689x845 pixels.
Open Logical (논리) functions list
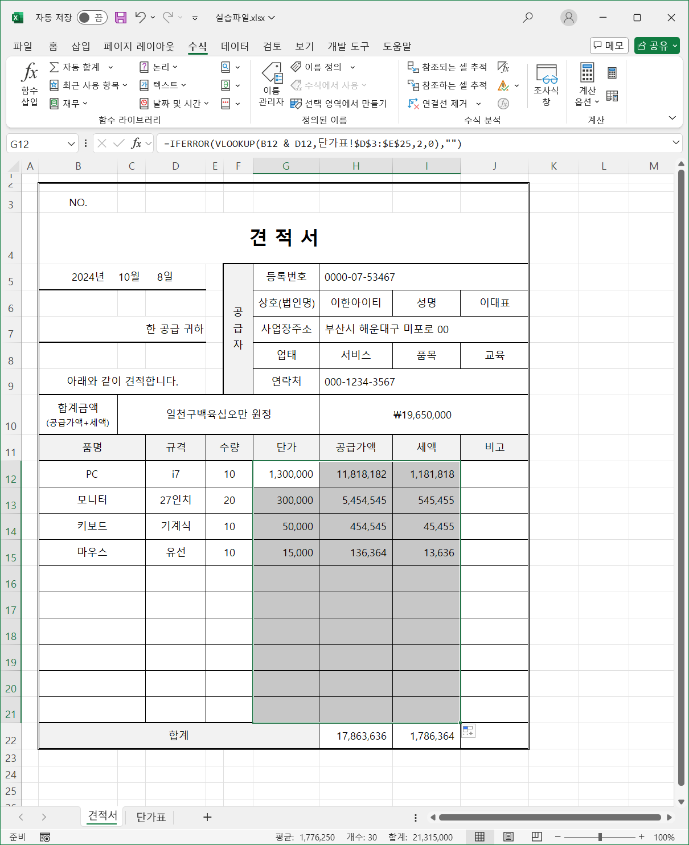[159, 67]
